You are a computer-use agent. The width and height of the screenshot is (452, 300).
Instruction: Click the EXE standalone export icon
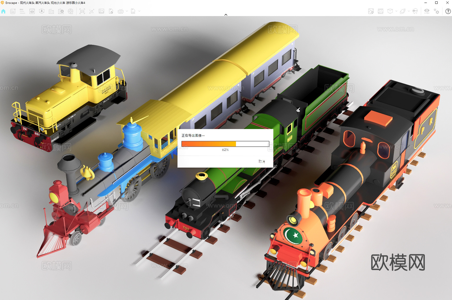pos(133,11)
